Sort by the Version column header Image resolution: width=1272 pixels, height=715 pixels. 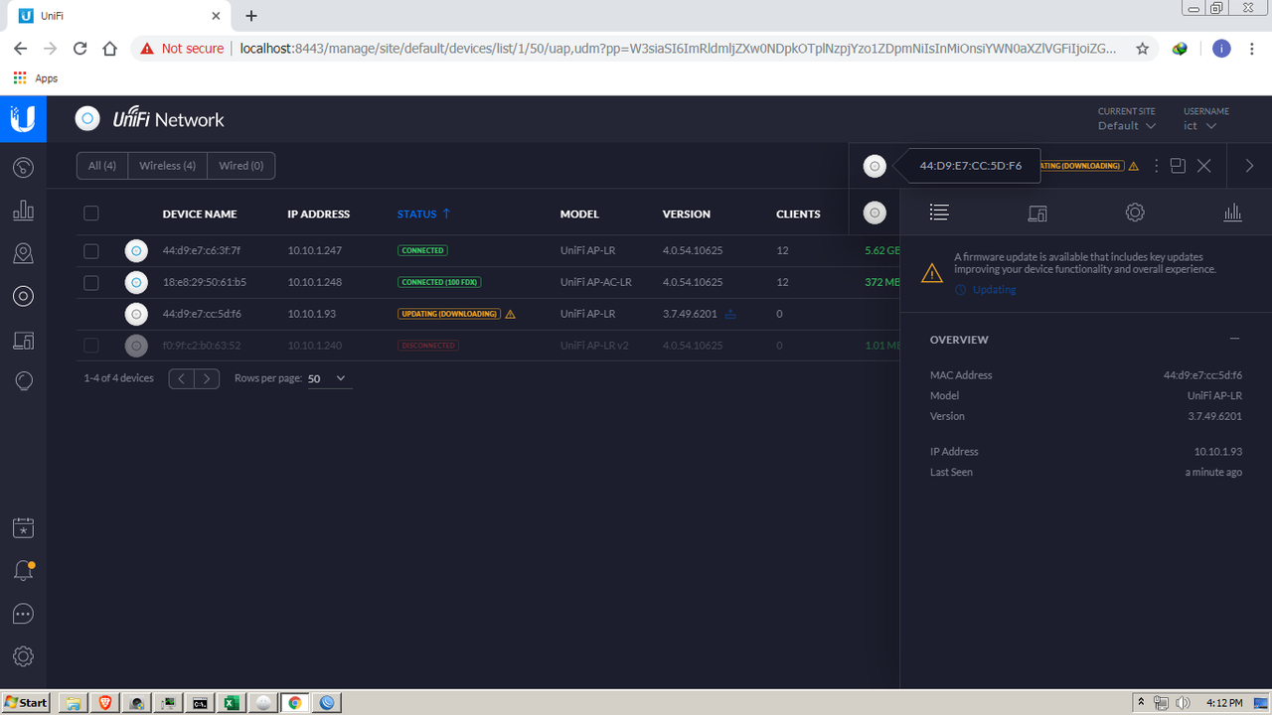pos(687,214)
